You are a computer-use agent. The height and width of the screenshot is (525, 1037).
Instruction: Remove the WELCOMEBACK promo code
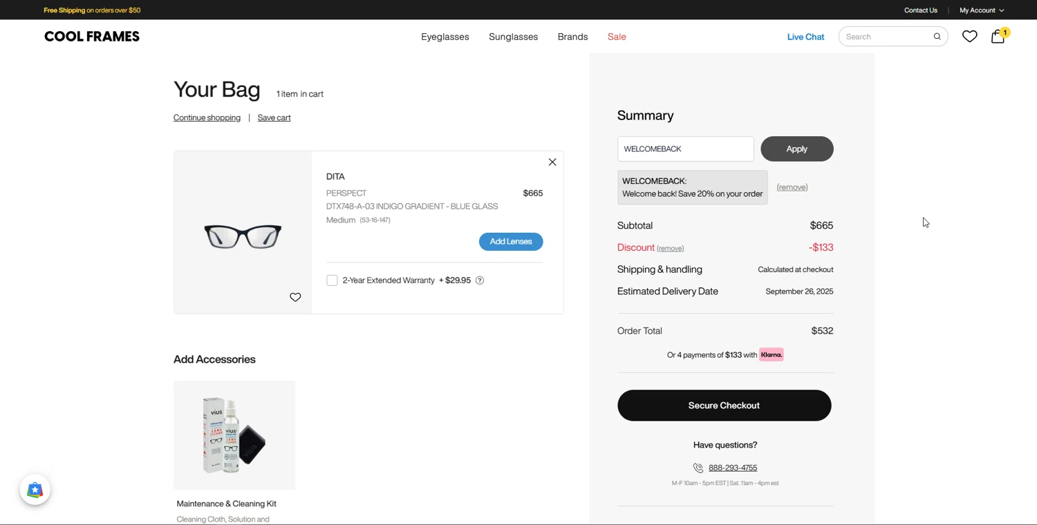coord(792,187)
